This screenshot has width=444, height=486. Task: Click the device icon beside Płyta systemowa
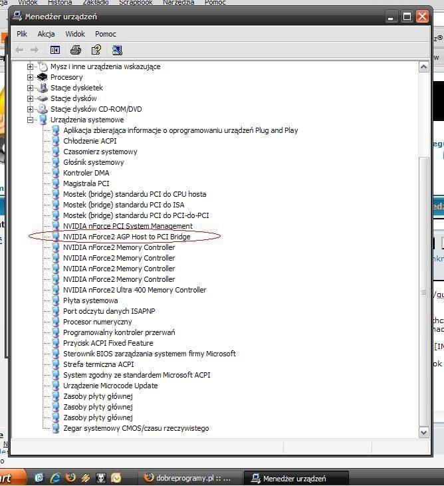pyautogui.click(x=56, y=301)
